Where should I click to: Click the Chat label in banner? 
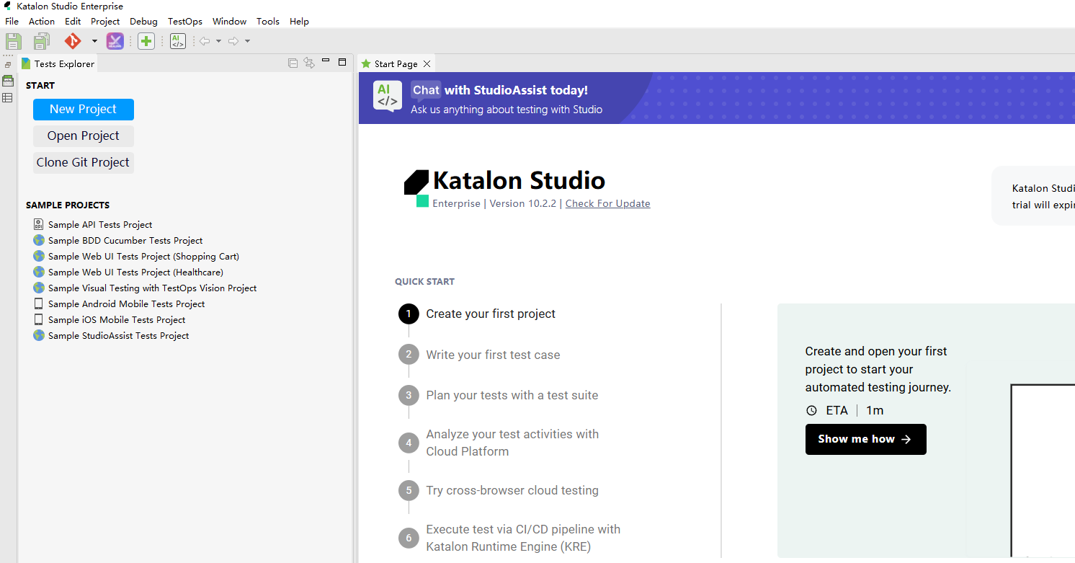point(426,90)
